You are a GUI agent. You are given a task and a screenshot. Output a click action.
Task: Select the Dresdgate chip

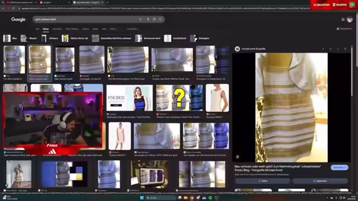point(200,39)
